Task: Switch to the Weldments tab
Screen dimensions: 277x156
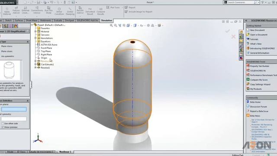Action: pos(45,20)
